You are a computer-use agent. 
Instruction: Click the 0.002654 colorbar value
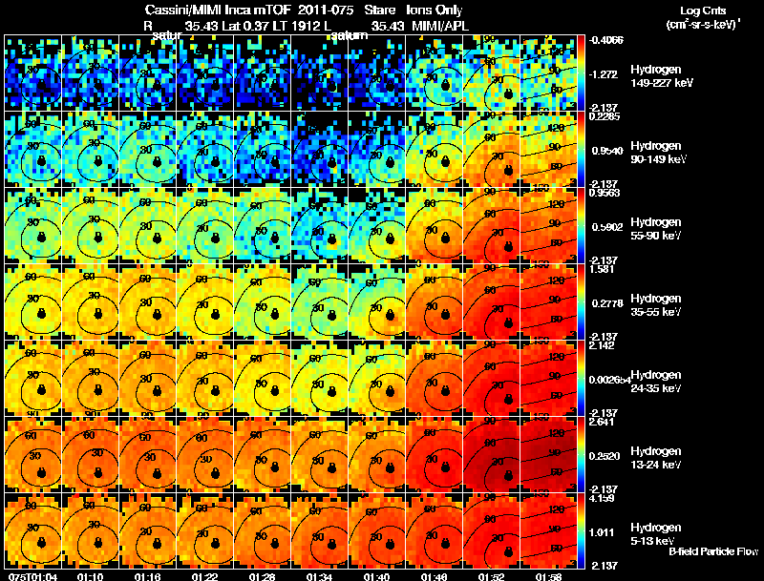(609, 380)
